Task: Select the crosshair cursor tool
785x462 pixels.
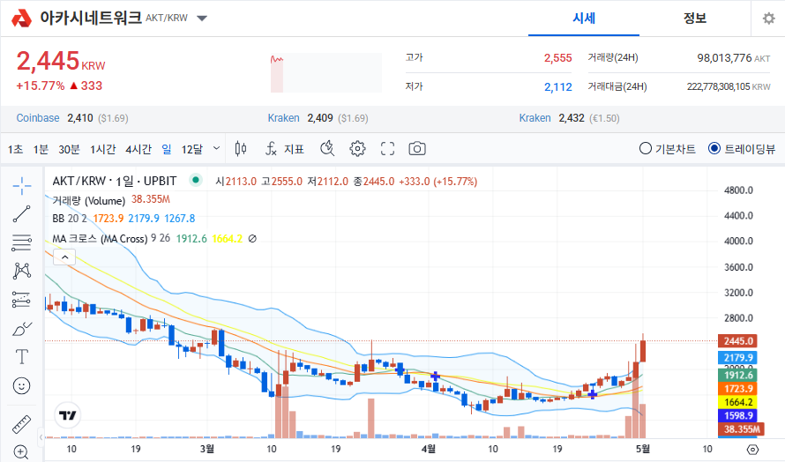Action: click(x=21, y=186)
